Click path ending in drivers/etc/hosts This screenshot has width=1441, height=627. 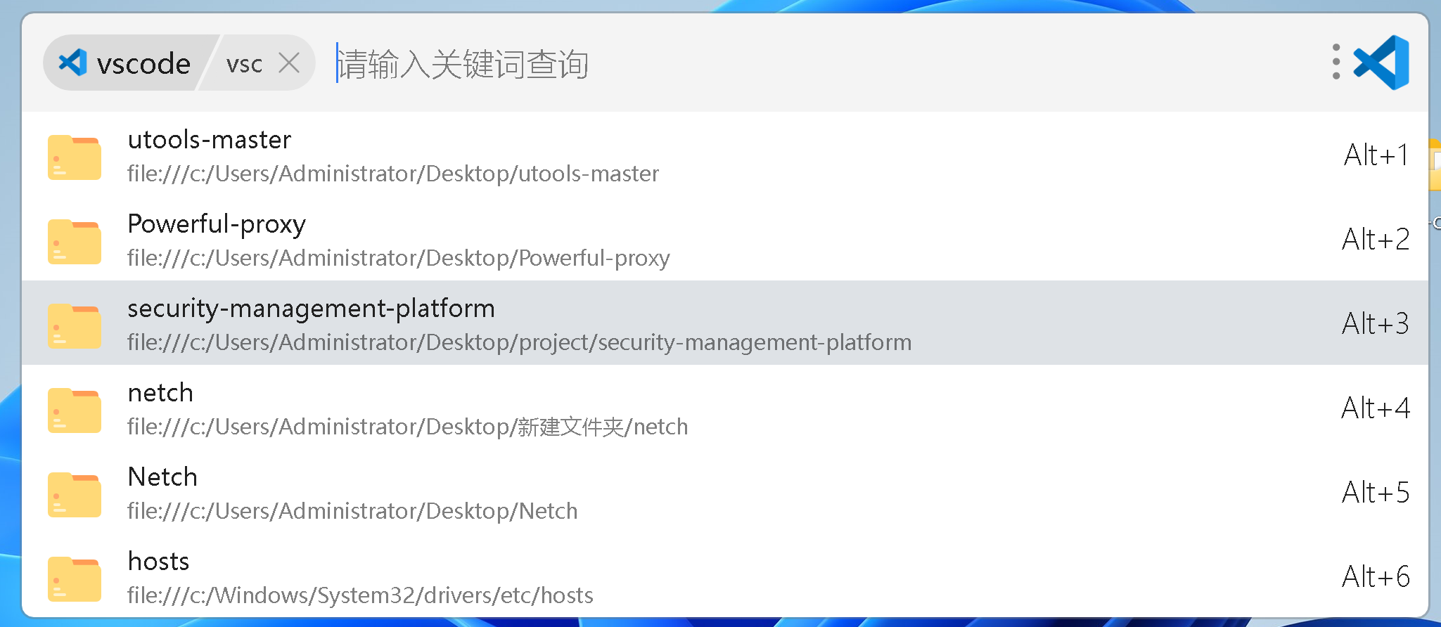click(x=360, y=595)
